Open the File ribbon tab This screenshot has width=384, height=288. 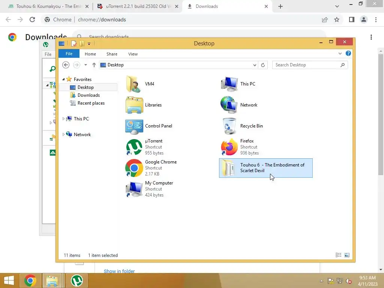(x=69, y=54)
